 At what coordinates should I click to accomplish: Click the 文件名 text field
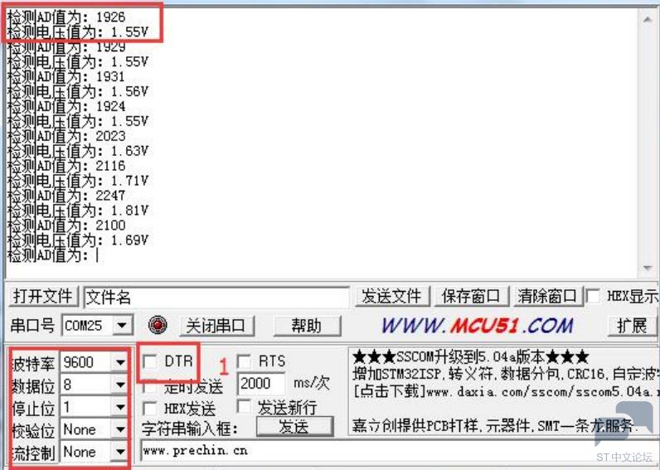click(x=216, y=297)
